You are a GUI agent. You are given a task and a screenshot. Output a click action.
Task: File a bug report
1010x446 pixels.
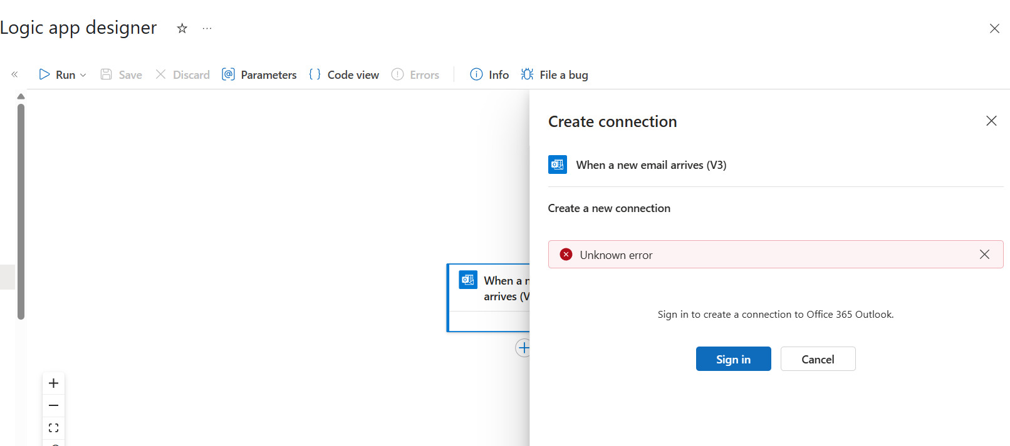(554, 74)
